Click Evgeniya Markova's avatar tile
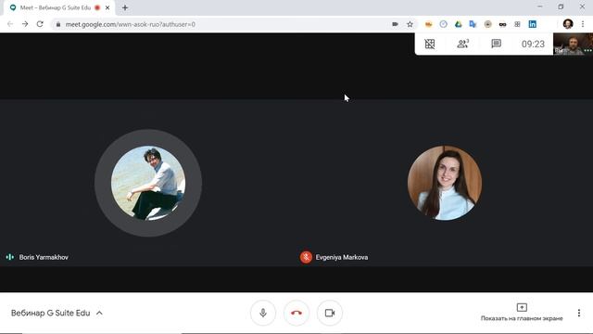The width and height of the screenshot is (593, 334). [445, 183]
